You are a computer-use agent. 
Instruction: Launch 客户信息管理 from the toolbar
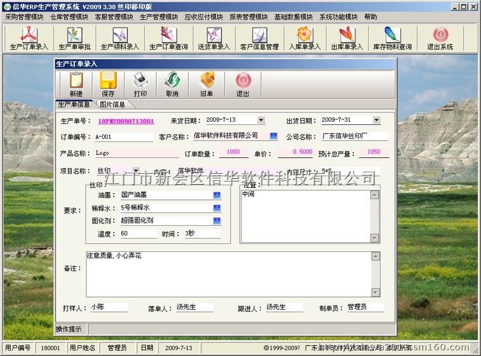coord(259,39)
